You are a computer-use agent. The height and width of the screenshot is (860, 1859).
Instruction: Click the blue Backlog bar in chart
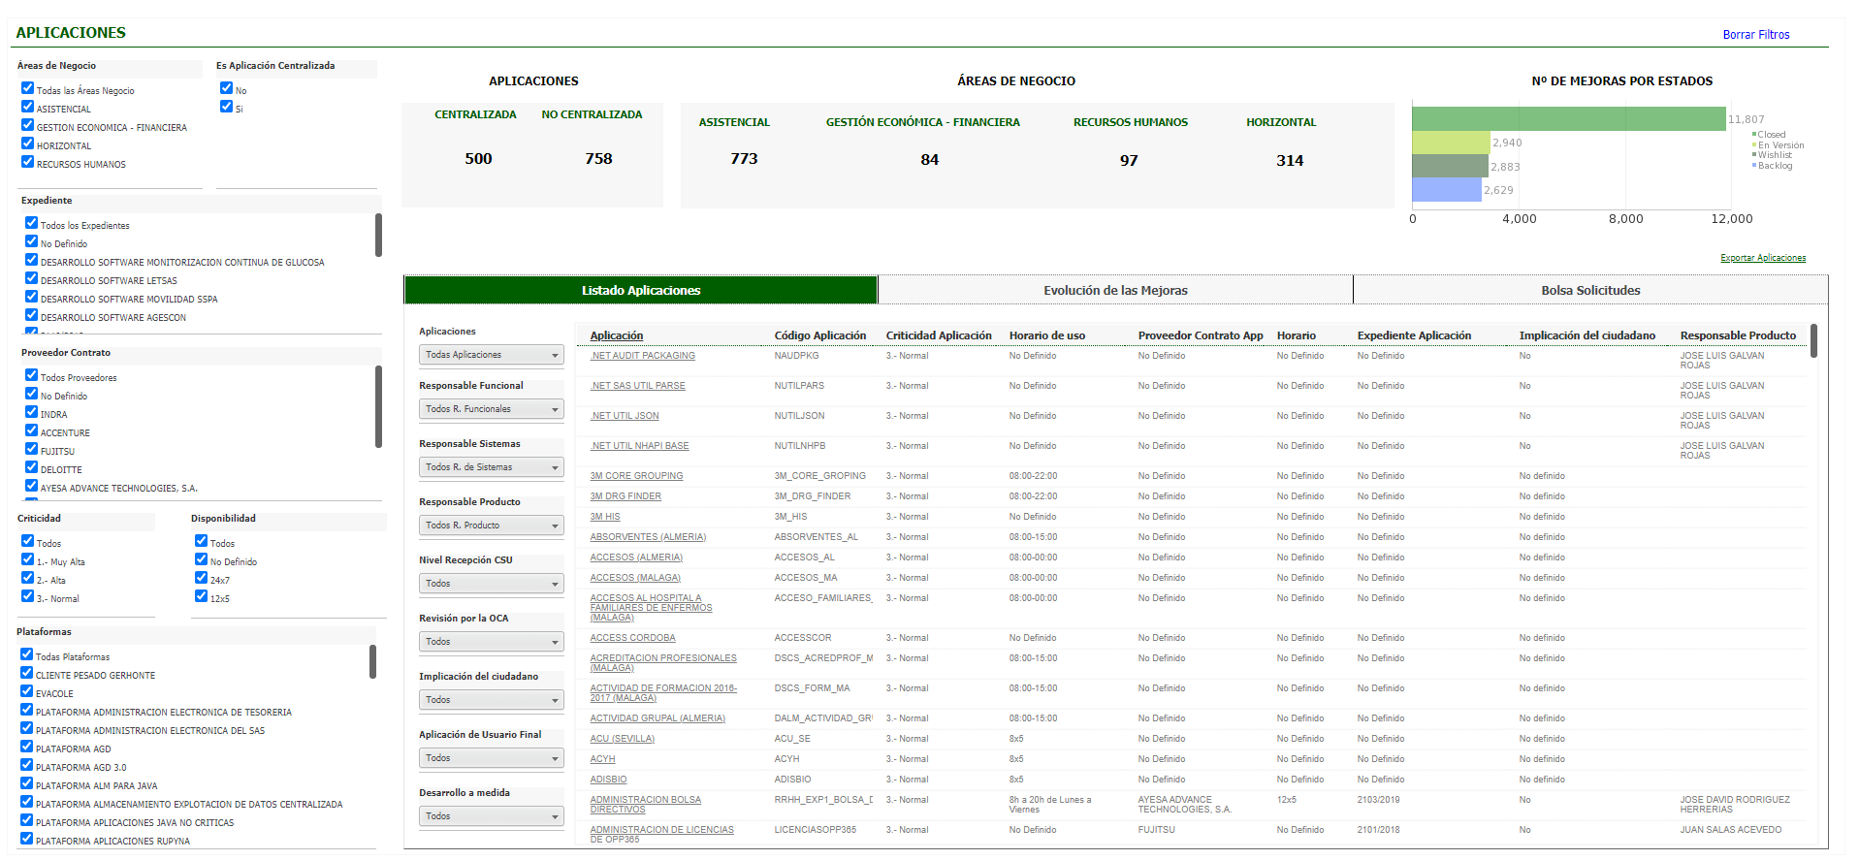[1446, 190]
